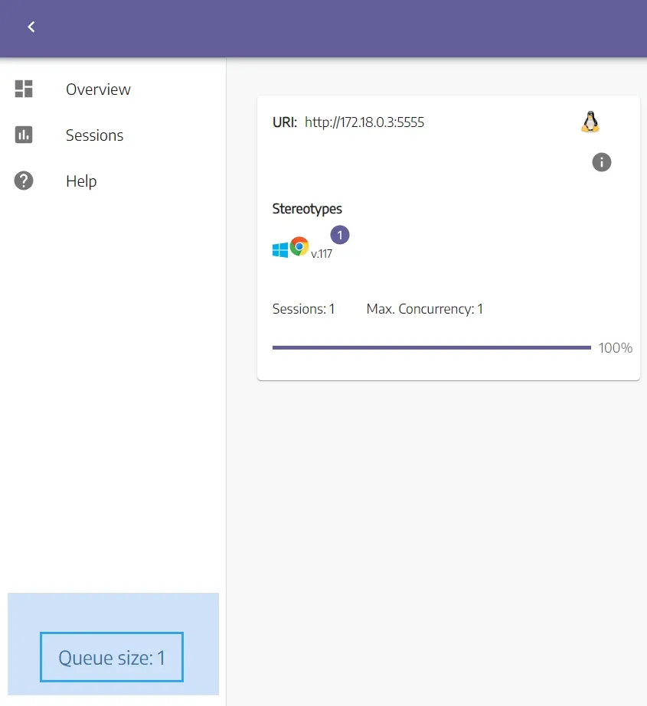This screenshot has width=647, height=706.
Task: Click the Overview navigation link
Action: (98, 89)
